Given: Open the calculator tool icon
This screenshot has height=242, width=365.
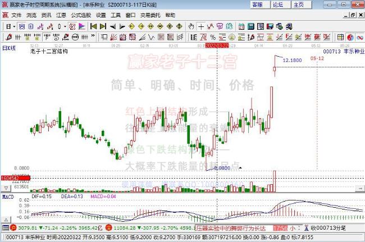Looking at the screenshot, I should point(250,26).
